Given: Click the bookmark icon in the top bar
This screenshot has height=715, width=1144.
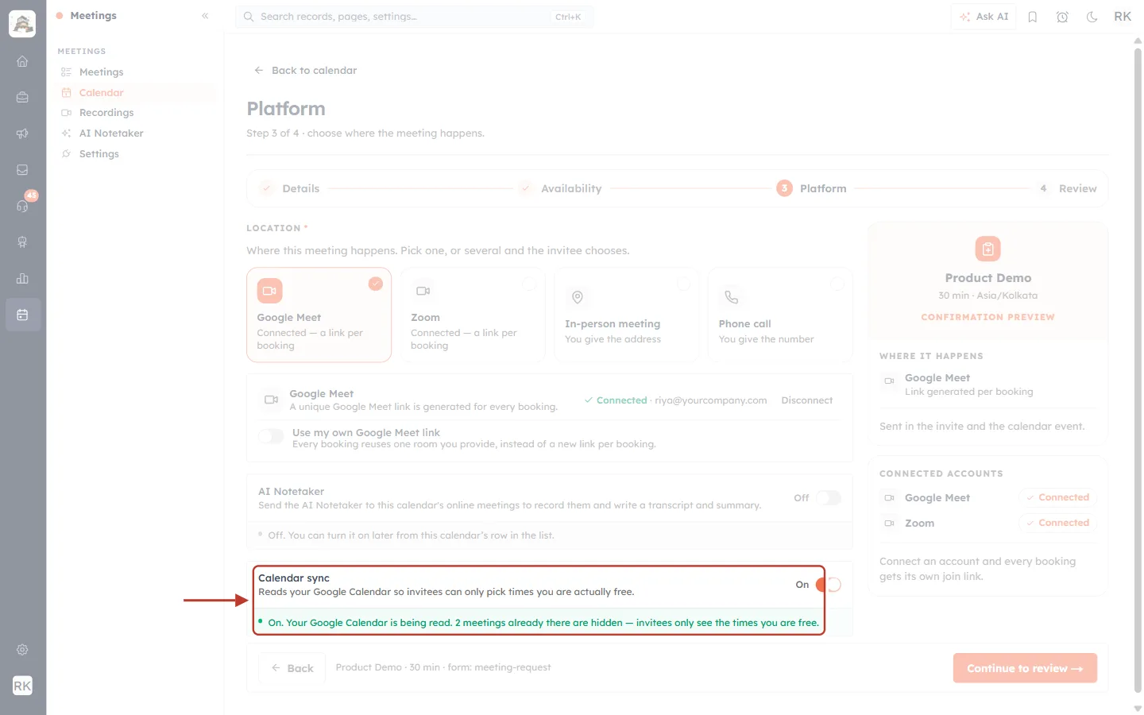Looking at the screenshot, I should pyautogui.click(x=1033, y=17).
